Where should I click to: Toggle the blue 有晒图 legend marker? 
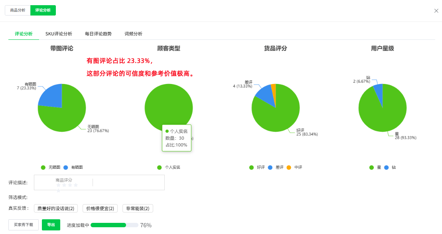65,167
